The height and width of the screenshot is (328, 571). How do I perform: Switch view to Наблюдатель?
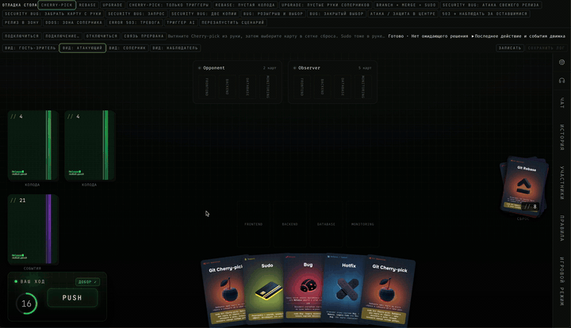(175, 48)
